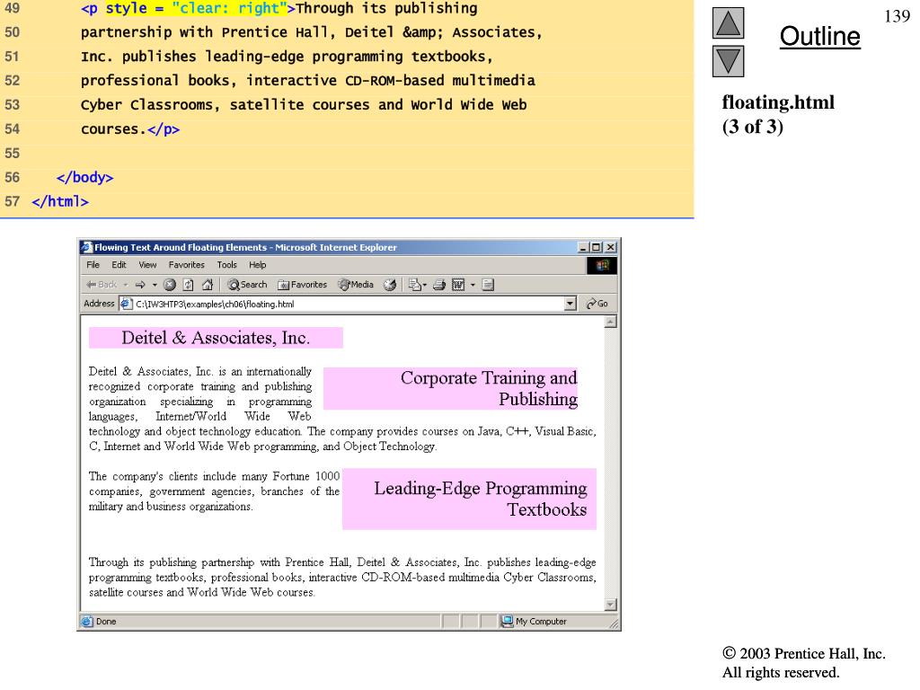Click the Done status bar text
The image size is (920, 690).
pos(106,622)
